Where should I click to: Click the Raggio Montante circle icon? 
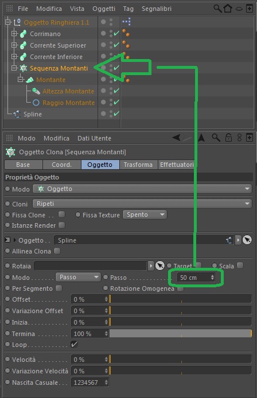coord(36,103)
